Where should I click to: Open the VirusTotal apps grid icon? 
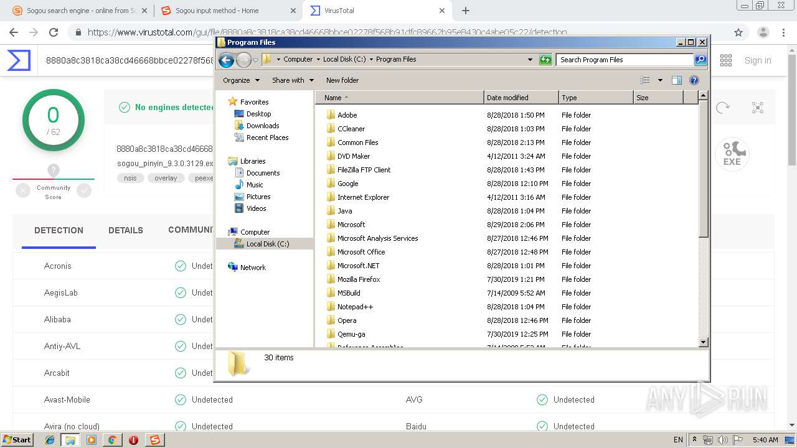tap(726, 60)
